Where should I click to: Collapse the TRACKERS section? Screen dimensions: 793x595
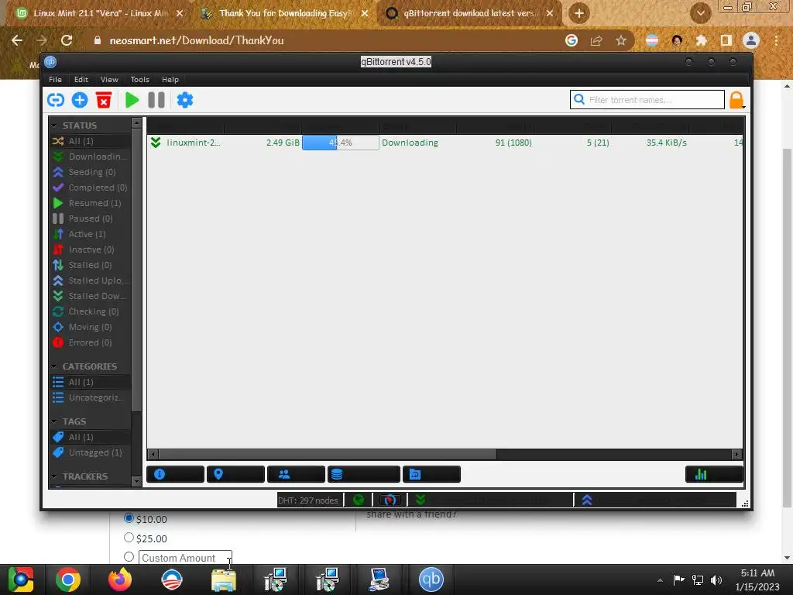coord(55,476)
